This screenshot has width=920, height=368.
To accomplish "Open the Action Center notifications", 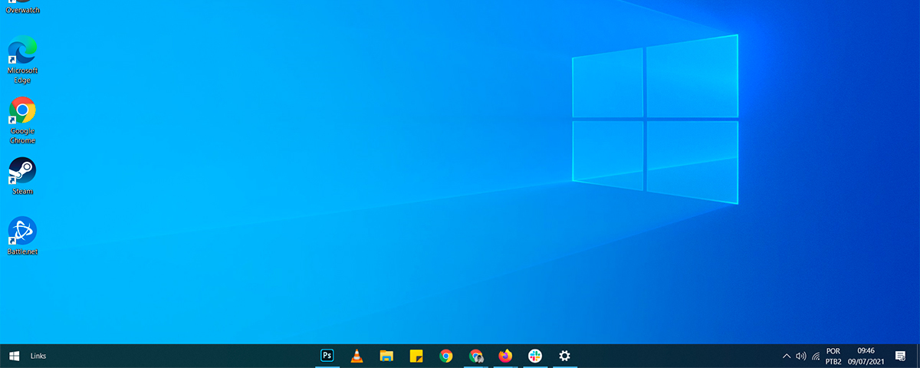I will coord(901,356).
